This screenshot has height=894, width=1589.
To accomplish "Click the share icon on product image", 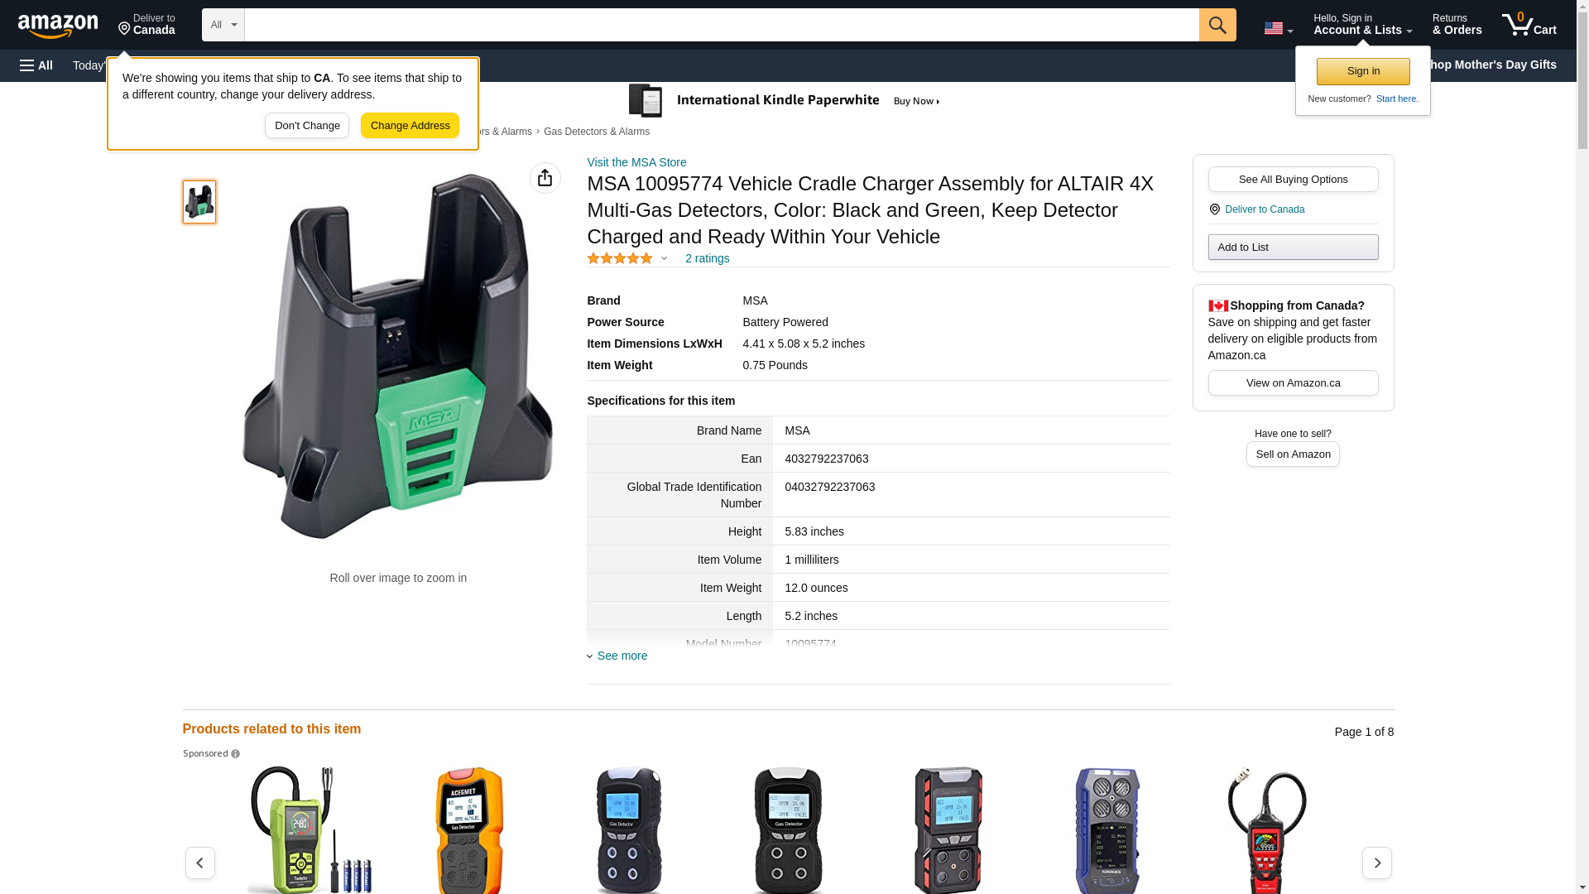I will click(x=545, y=178).
